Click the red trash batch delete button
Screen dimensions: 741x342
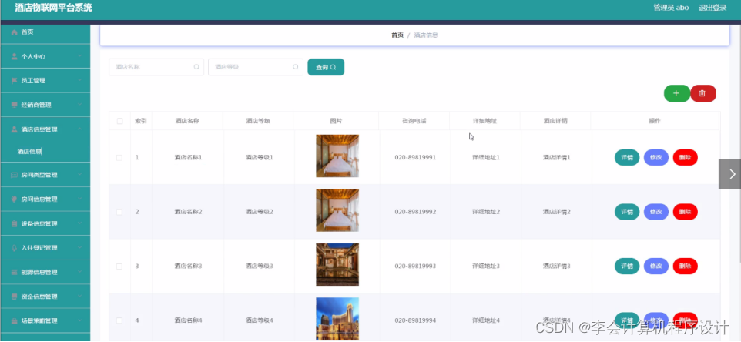pyautogui.click(x=703, y=93)
